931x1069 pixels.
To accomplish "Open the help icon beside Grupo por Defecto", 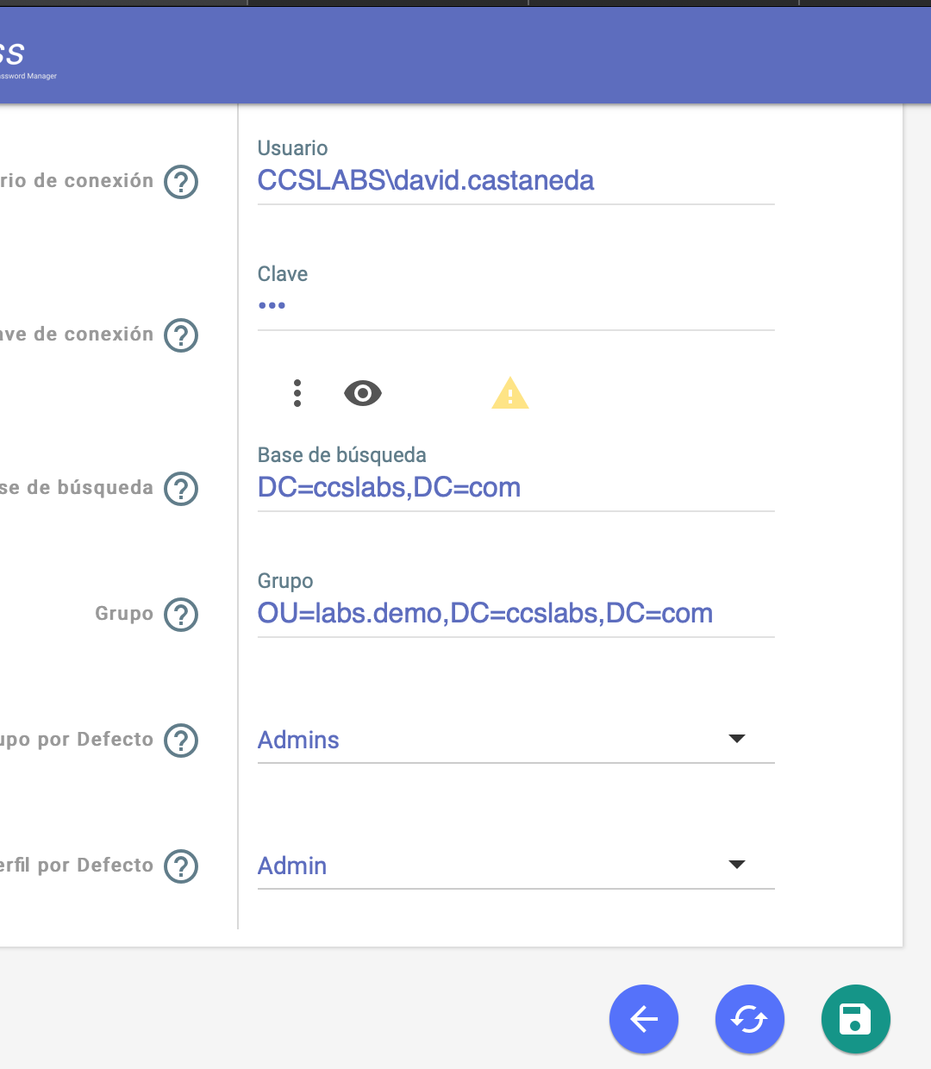I will pos(180,740).
